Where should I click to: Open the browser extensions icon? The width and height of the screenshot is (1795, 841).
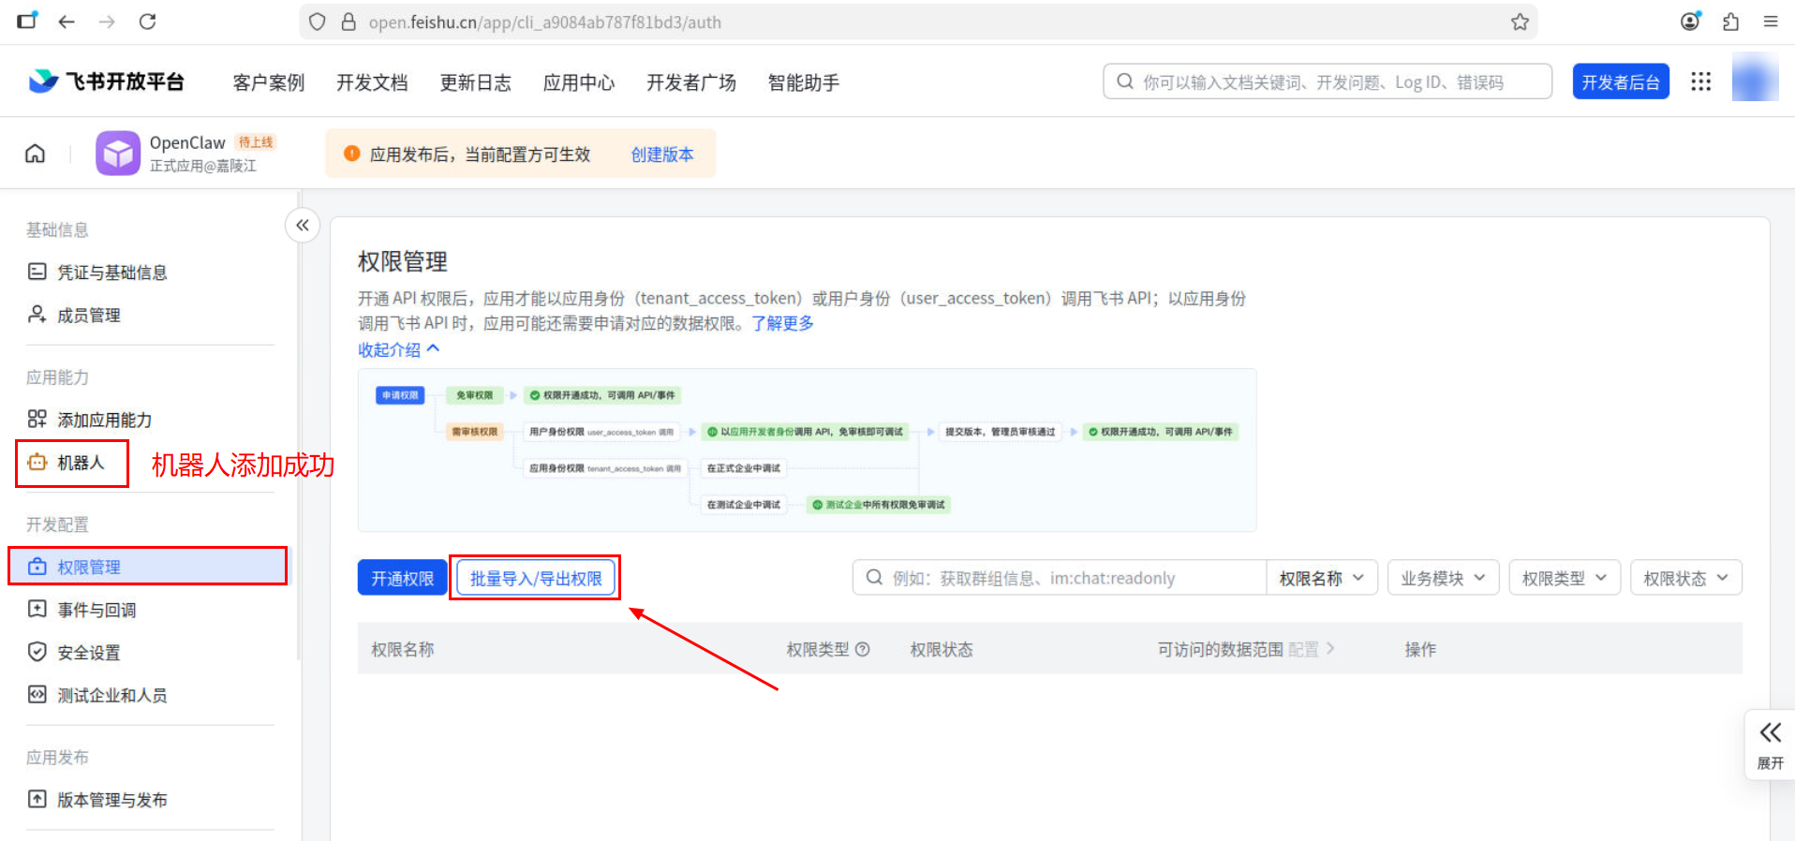coord(1730,22)
